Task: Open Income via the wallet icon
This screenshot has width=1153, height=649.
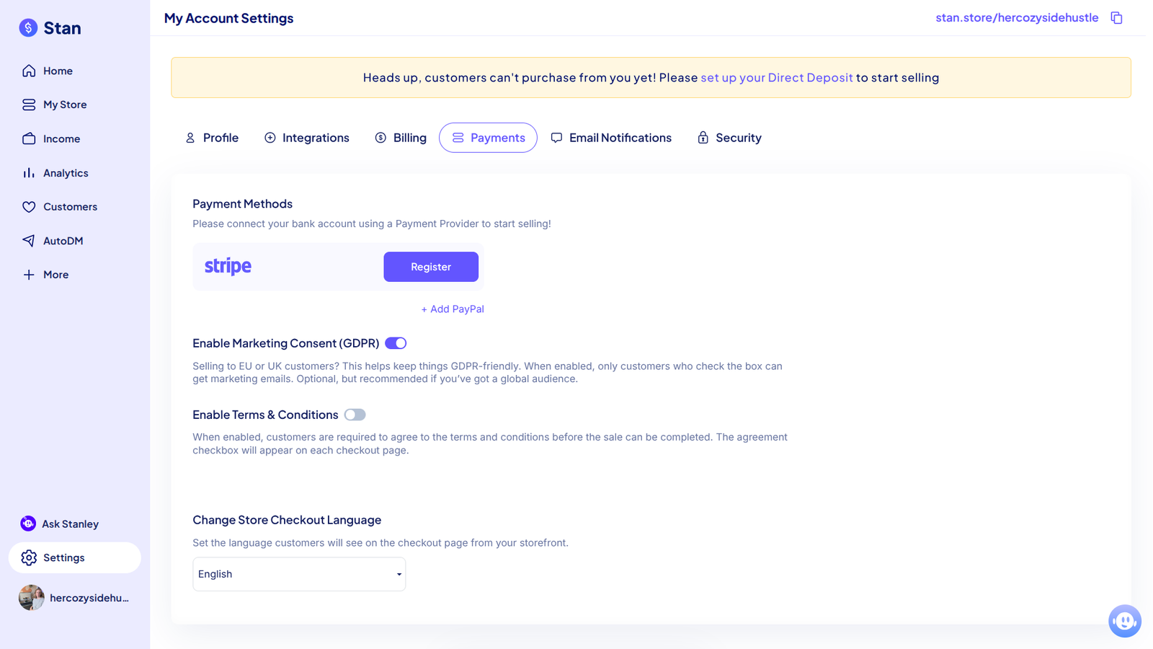Action: pyautogui.click(x=29, y=138)
